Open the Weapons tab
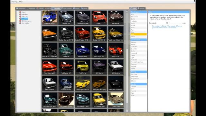Image resolution: width=206 pixels, height=116 pixels. pos(31,8)
